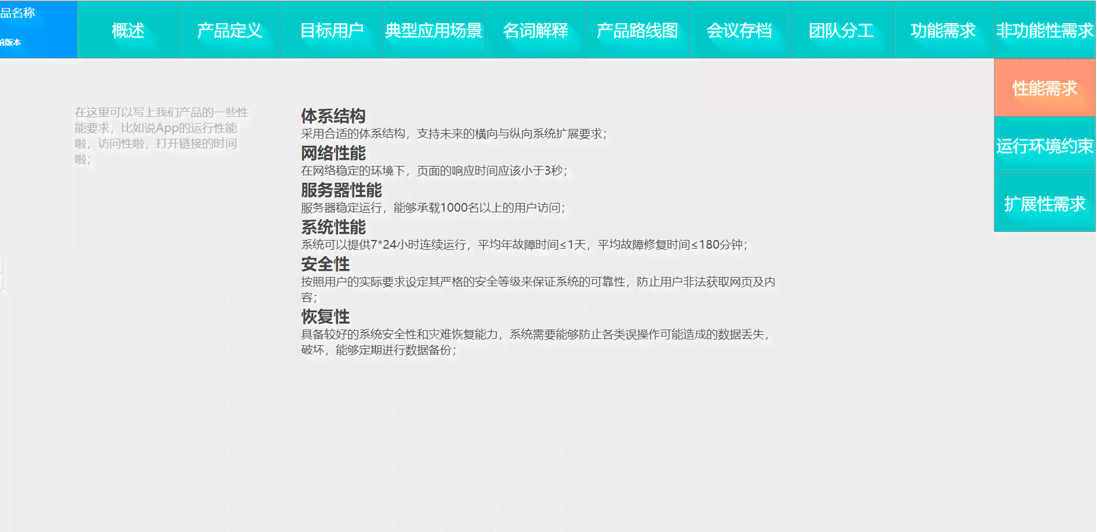
Task: Click the text about 7*24小时连续运行
Action: point(524,245)
